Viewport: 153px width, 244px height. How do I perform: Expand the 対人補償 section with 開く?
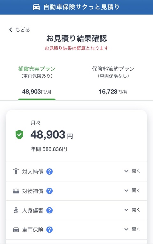pyautogui.click(x=132, y=171)
